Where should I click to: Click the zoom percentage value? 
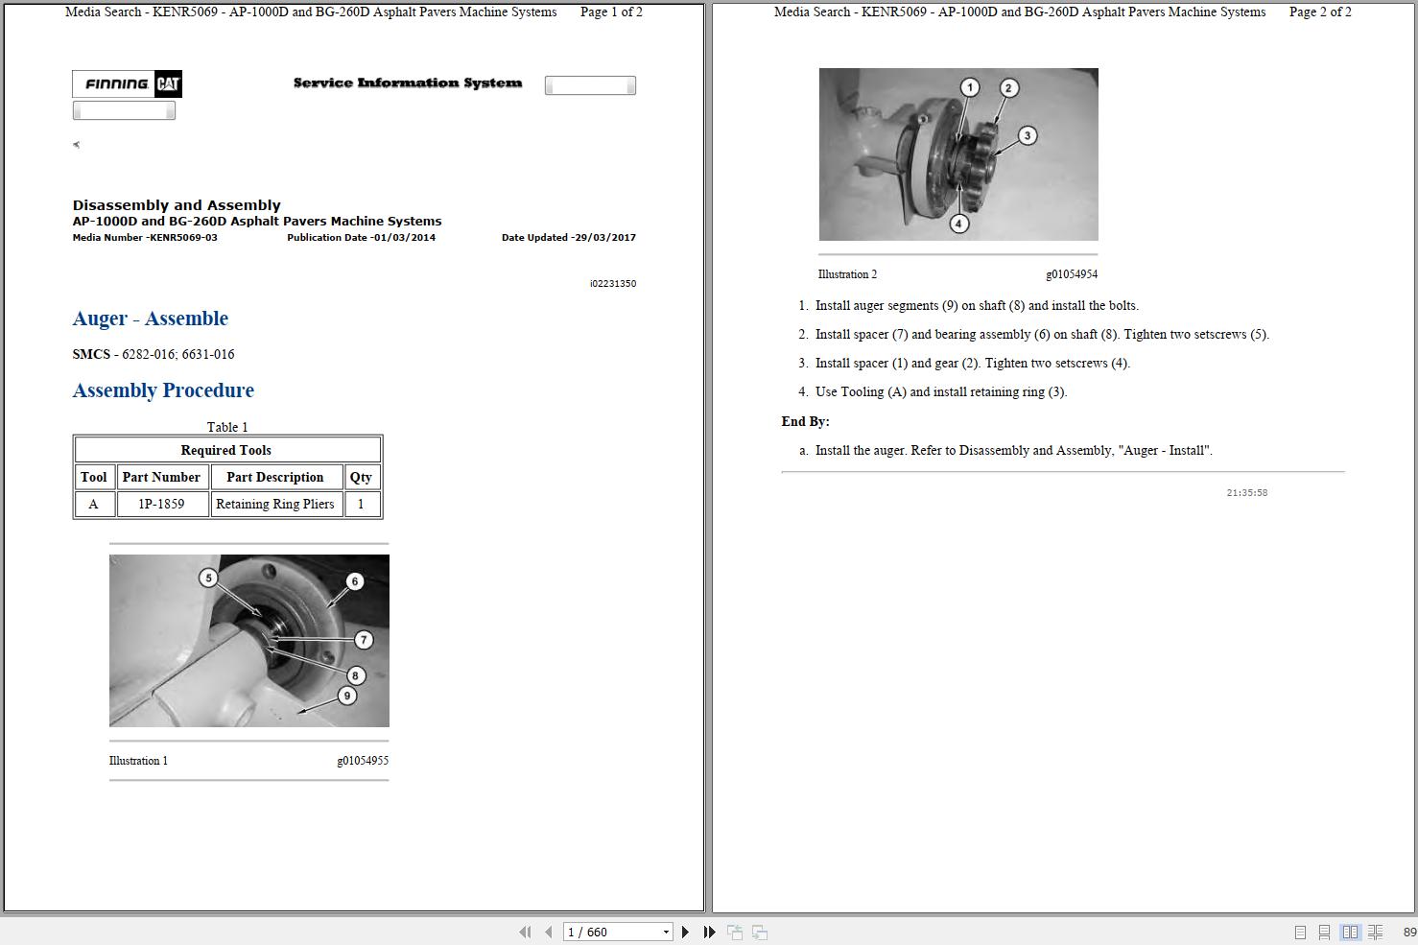pyautogui.click(x=1409, y=932)
